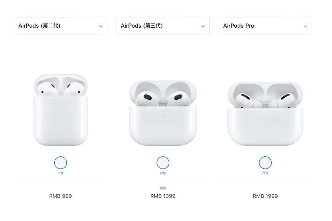Click the 白色 label under AirPods Pro
Image resolution: width=332 pixels, height=221 pixels.
point(265,173)
